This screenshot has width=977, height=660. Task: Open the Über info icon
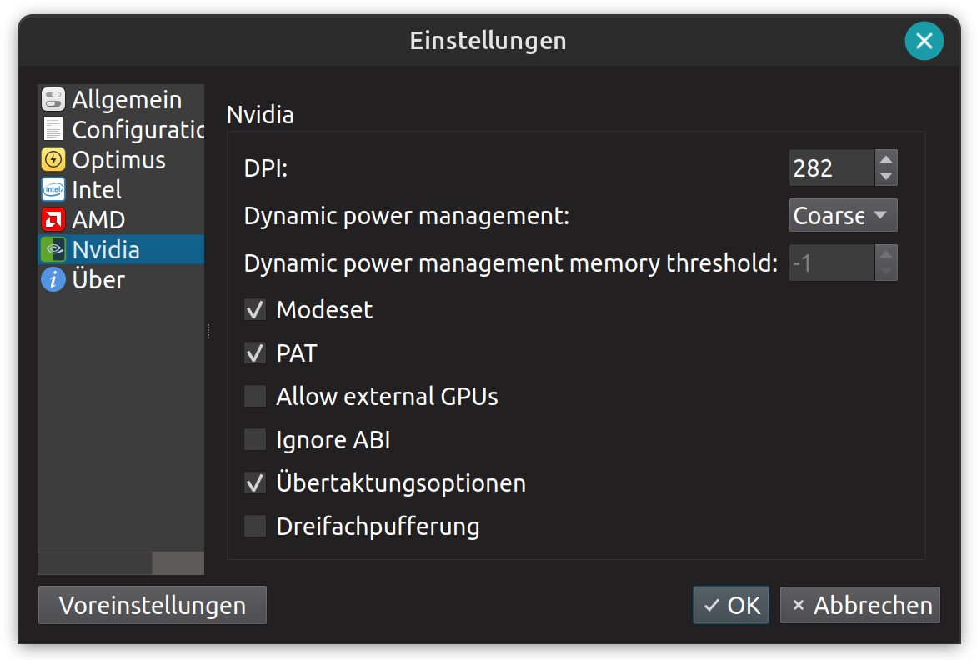53,280
